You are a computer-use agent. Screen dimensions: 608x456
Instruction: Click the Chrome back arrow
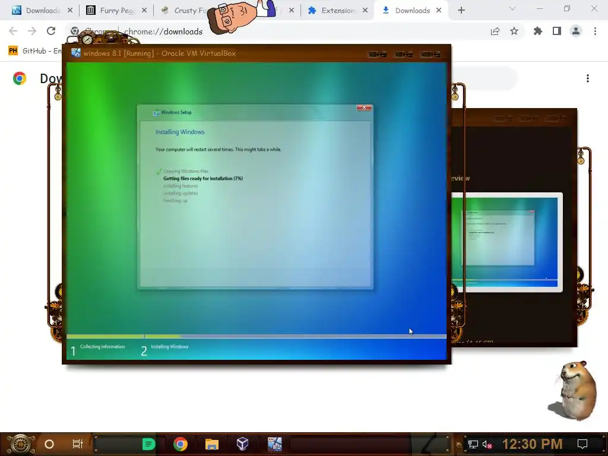pos(13,31)
